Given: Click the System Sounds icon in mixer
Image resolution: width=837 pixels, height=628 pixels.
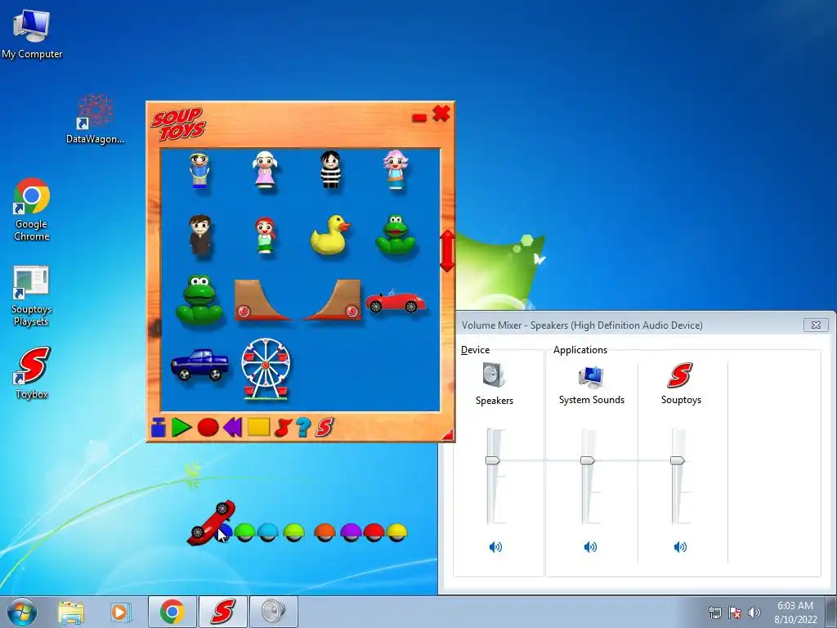Looking at the screenshot, I should [591, 377].
